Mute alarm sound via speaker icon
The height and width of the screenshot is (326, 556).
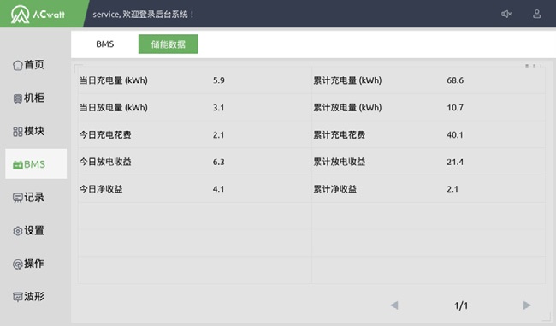[x=506, y=14]
